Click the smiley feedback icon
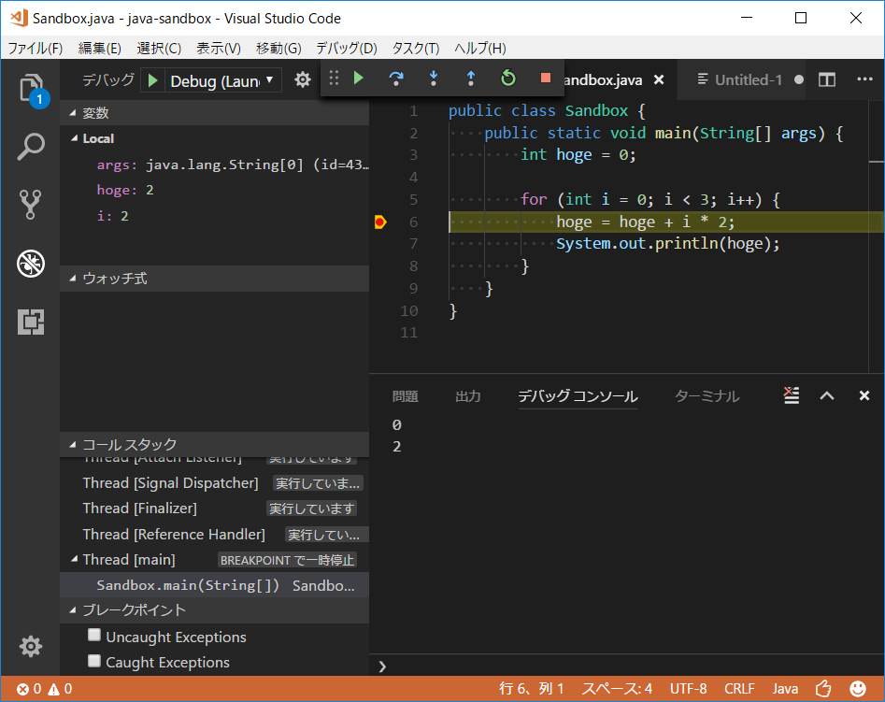Viewport: 885px width, 702px height. click(858, 688)
